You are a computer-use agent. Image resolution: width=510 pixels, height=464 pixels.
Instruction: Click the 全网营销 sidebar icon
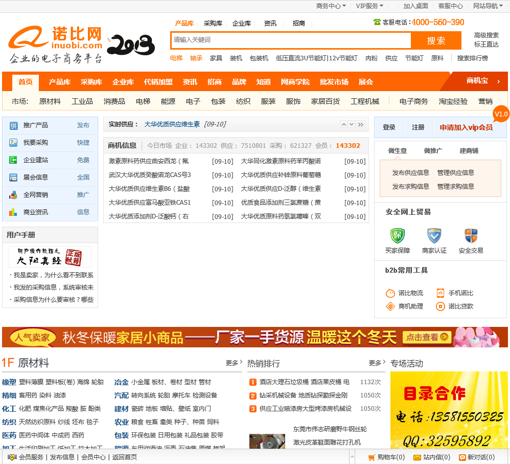13,195
